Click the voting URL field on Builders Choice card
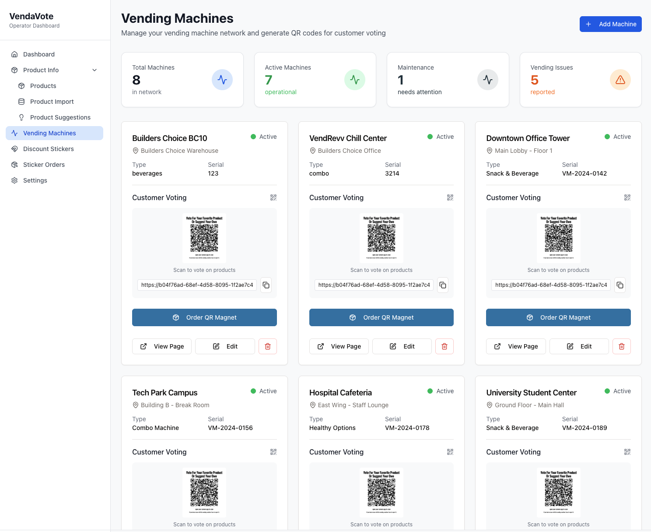The height and width of the screenshot is (532, 651). (196, 285)
